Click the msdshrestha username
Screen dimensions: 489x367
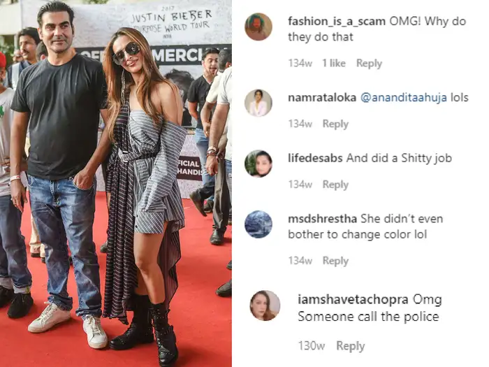click(323, 219)
